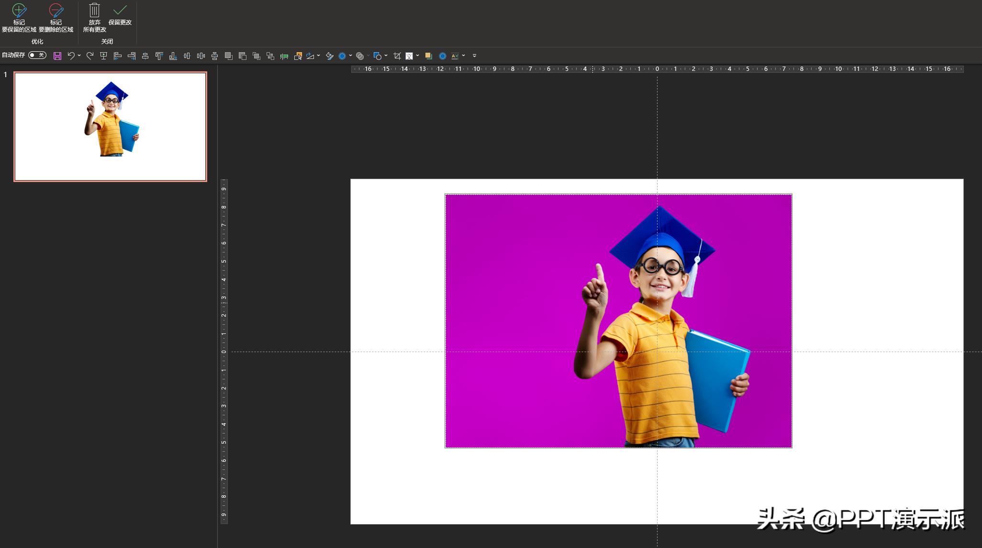Click the shape fill color swatch icon

click(x=428, y=56)
